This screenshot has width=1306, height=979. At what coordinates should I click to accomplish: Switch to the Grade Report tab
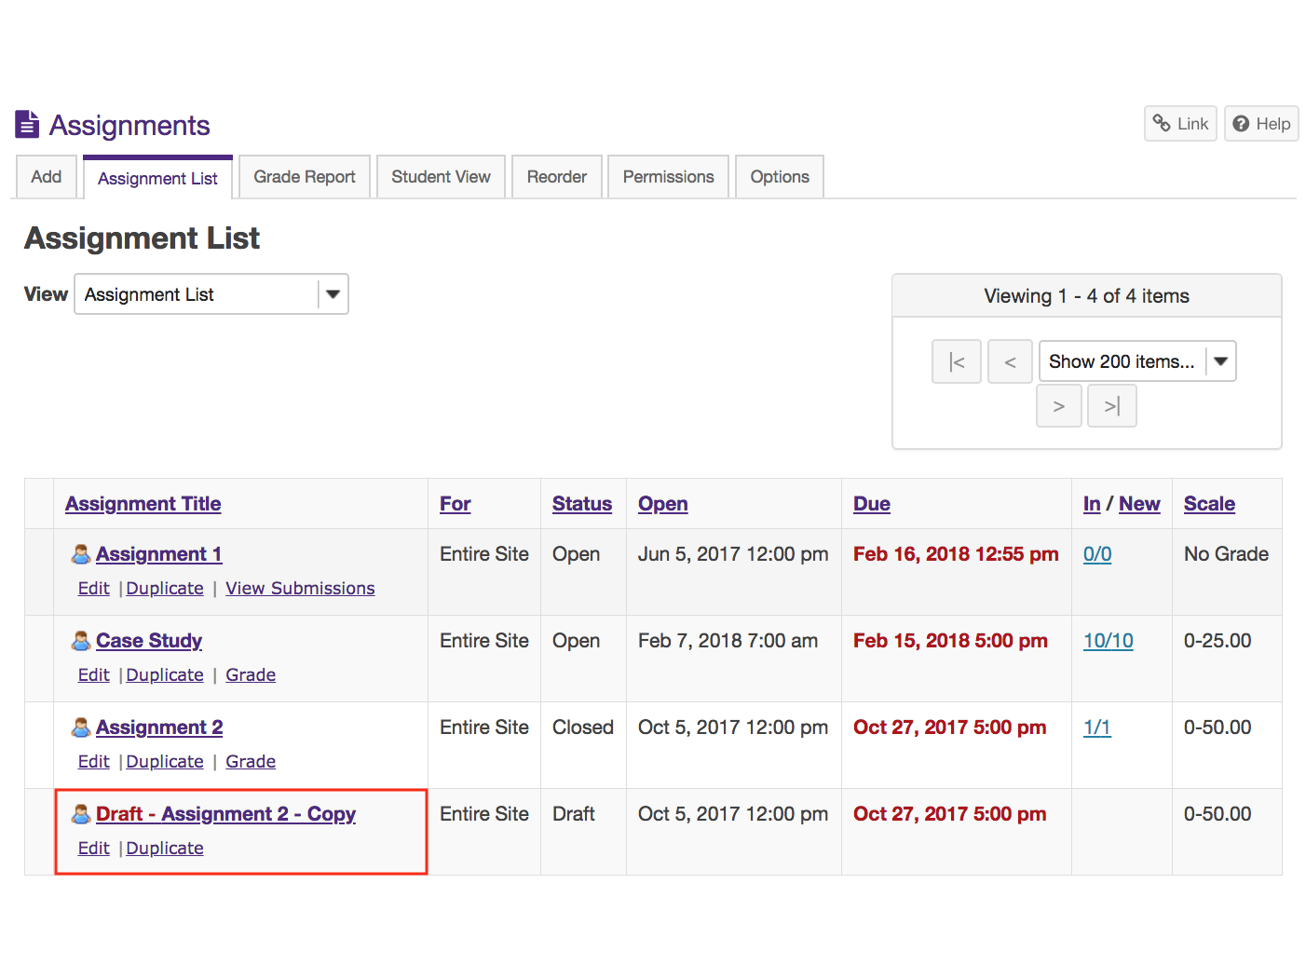tap(305, 177)
